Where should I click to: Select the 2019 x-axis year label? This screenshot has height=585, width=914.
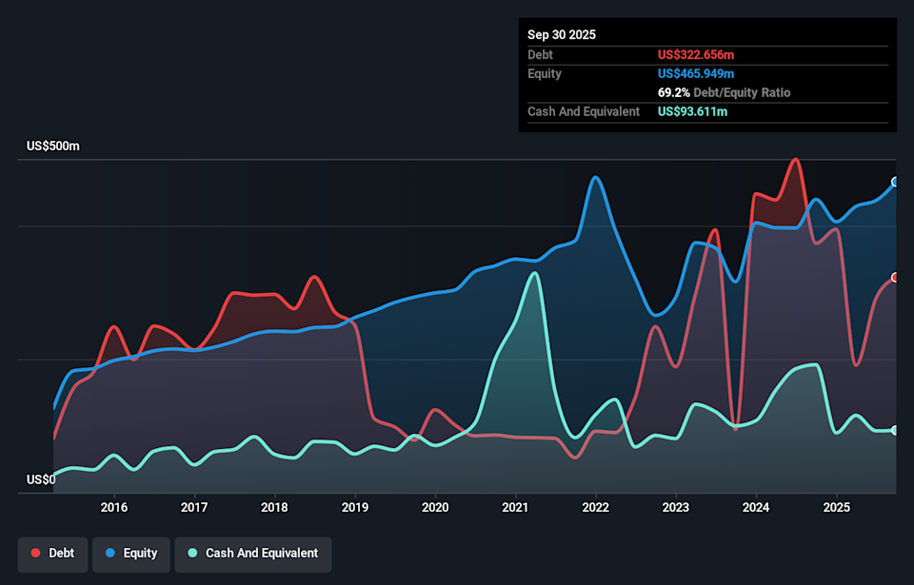(x=355, y=506)
